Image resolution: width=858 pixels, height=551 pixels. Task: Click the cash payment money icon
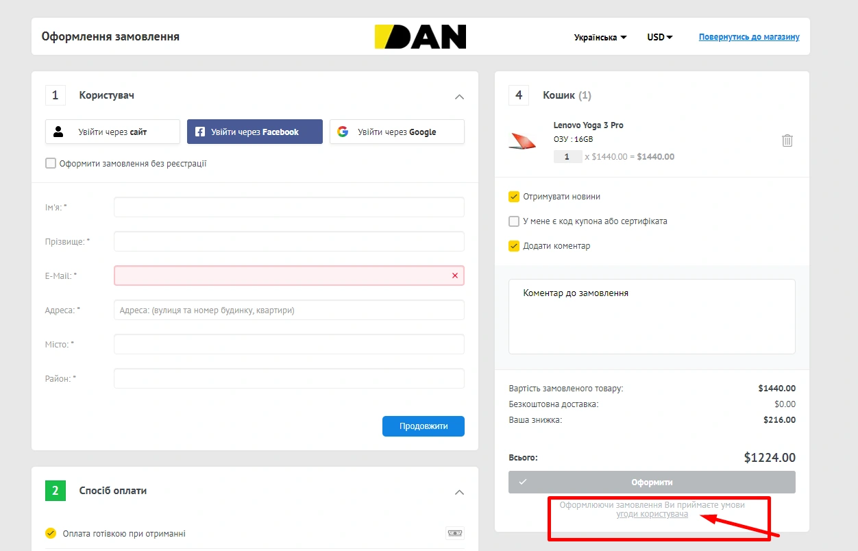454,533
